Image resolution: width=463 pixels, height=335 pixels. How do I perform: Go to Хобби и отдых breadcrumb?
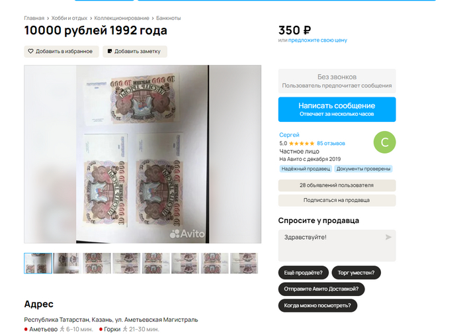coord(69,18)
